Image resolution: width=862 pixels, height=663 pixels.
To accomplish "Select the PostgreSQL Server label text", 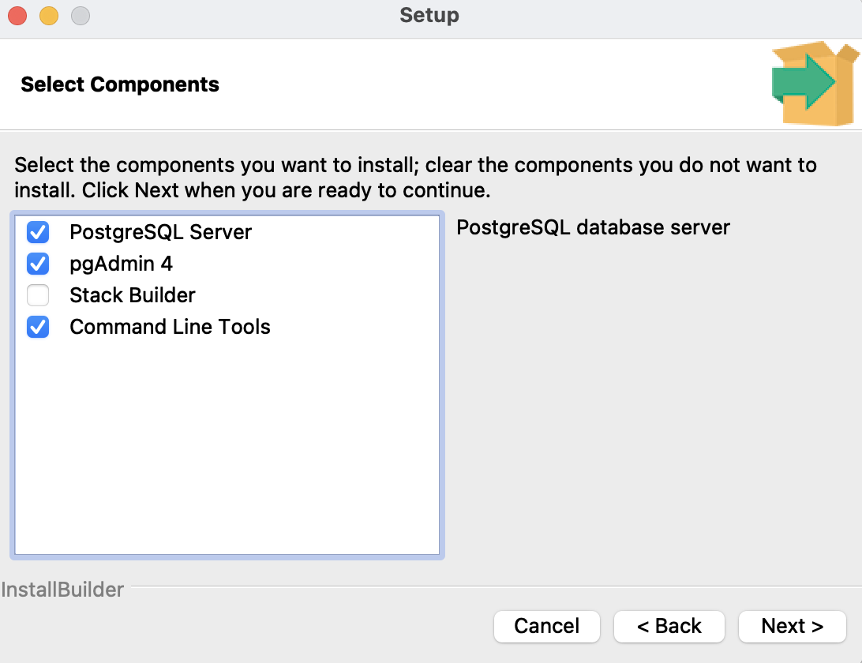I will coord(160,233).
